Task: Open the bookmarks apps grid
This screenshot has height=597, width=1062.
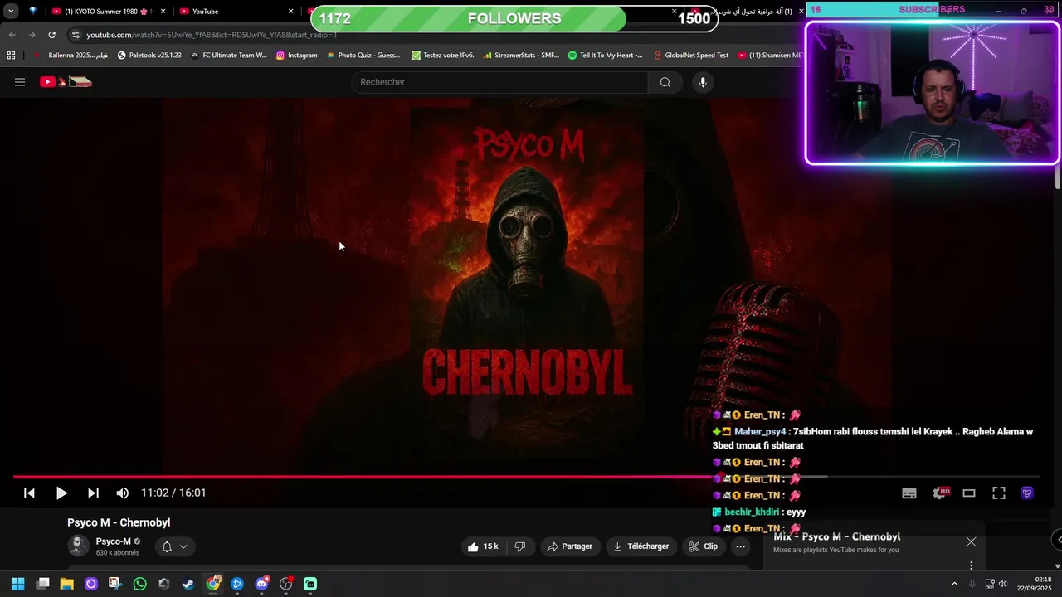Action: pos(11,56)
